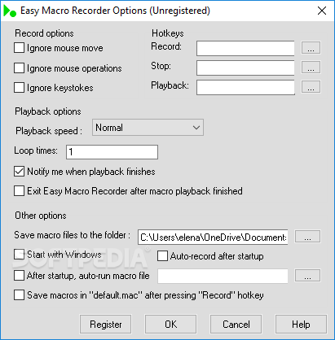Open browse button for Playback hotkey
Image resolution: width=335 pixels, height=340 pixels.
coord(311,87)
